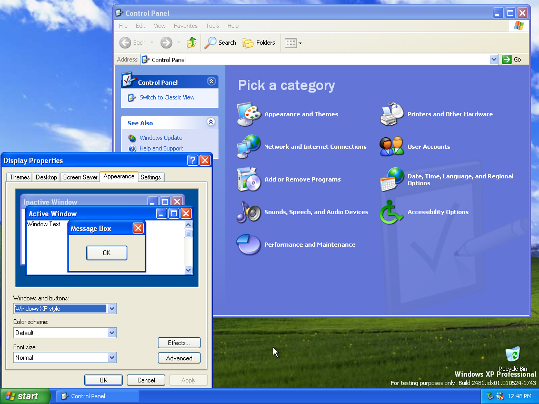Cancel the Display Properties dialog
The image size is (539, 404).
pyautogui.click(x=146, y=380)
